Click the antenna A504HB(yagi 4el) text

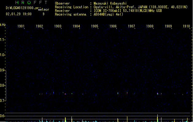108,14
